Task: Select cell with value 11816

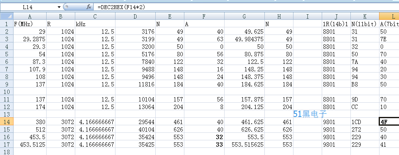Action: click(x=135, y=84)
